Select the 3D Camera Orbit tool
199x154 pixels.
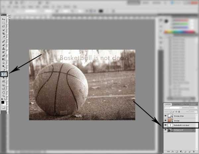pos(4,89)
